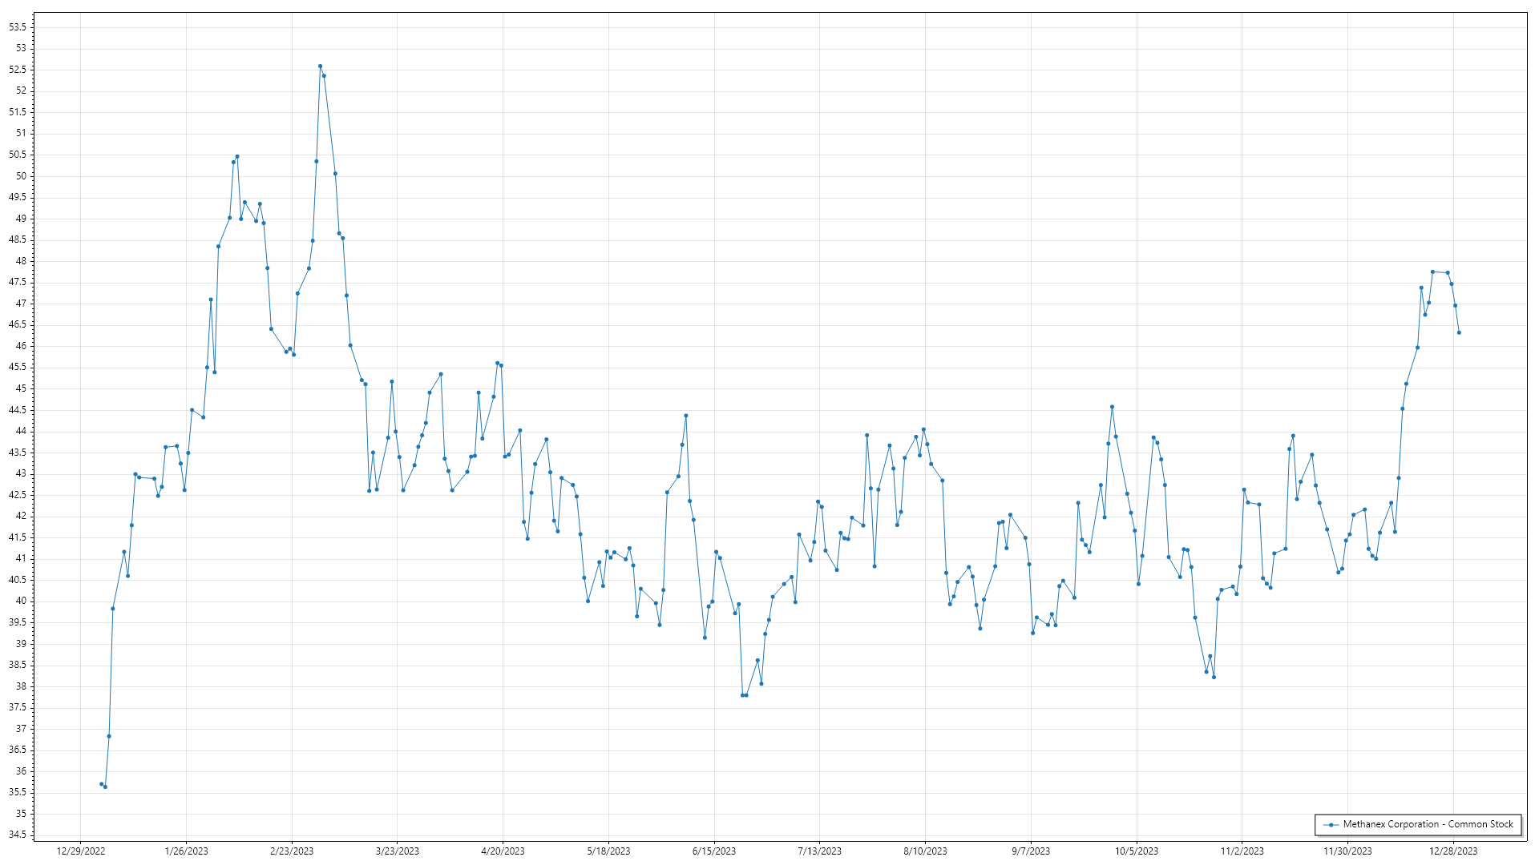
Task: Click the June peak point near 44.4
Action: pos(686,416)
